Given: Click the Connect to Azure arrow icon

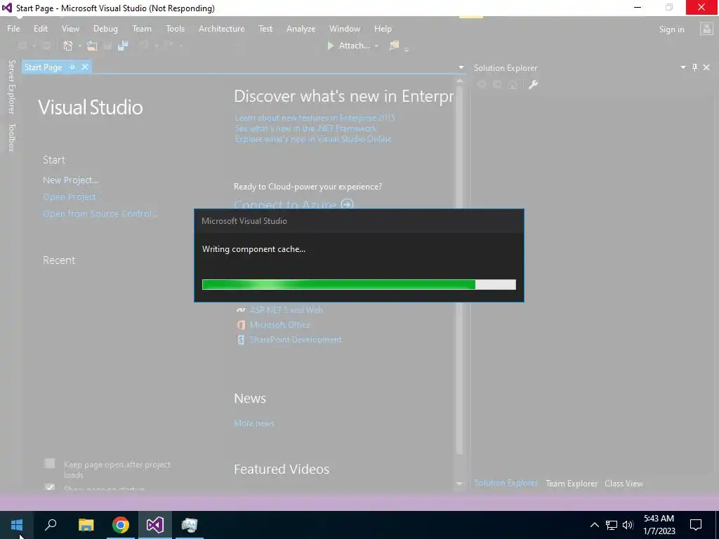Looking at the screenshot, I should 348,204.
